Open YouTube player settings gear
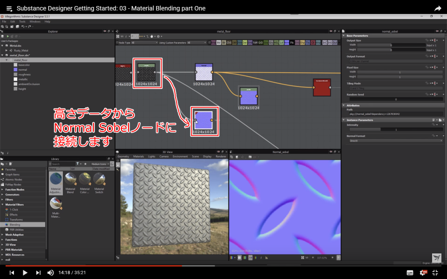This screenshot has height=279, width=447. [x=422, y=272]
